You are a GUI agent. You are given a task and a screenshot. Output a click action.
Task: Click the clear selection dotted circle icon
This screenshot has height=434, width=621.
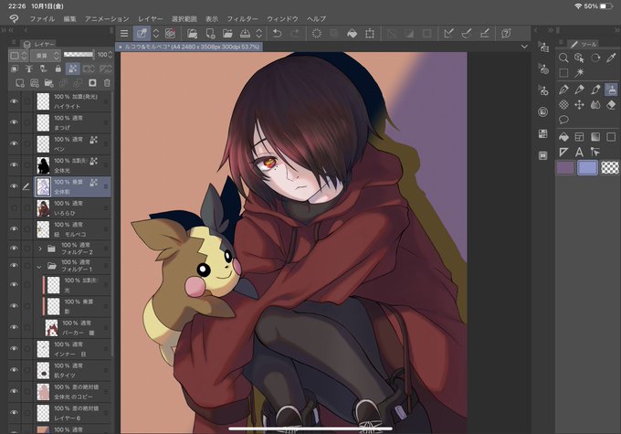(317, 34)
